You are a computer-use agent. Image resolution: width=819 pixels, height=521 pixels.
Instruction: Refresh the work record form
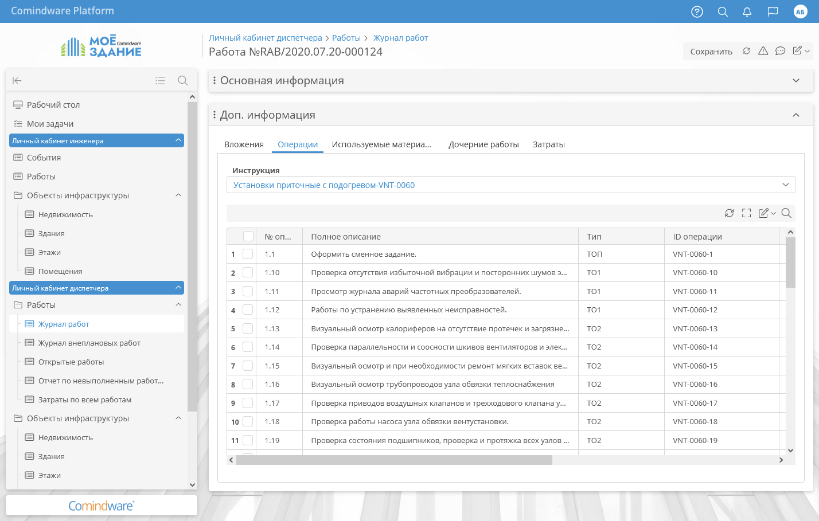(746, 51)
